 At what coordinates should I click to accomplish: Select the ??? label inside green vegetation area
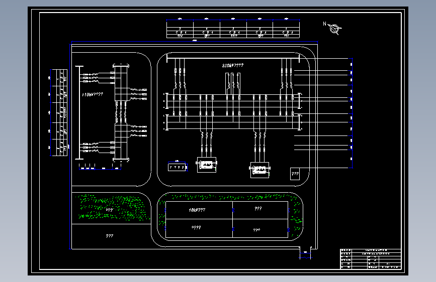(x=109, y=210)
